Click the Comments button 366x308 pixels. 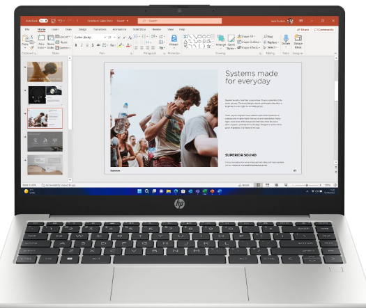[323, 30]
